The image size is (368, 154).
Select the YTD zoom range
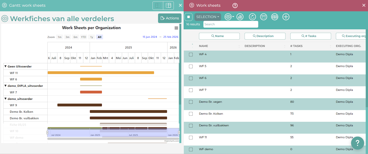(x=83, y=37)
